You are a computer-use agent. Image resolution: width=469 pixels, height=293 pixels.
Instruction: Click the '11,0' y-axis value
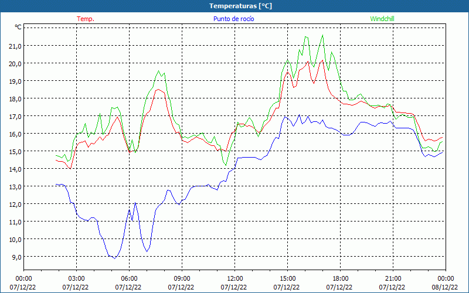click(16, 222)
